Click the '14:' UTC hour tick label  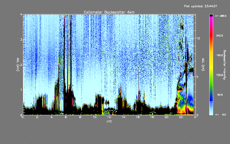(x=124, y=117)
